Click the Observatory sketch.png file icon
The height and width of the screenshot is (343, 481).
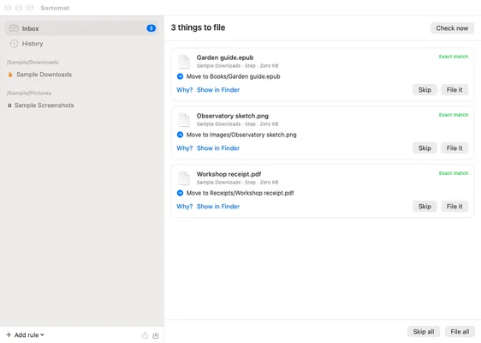[x=184, y=120]
